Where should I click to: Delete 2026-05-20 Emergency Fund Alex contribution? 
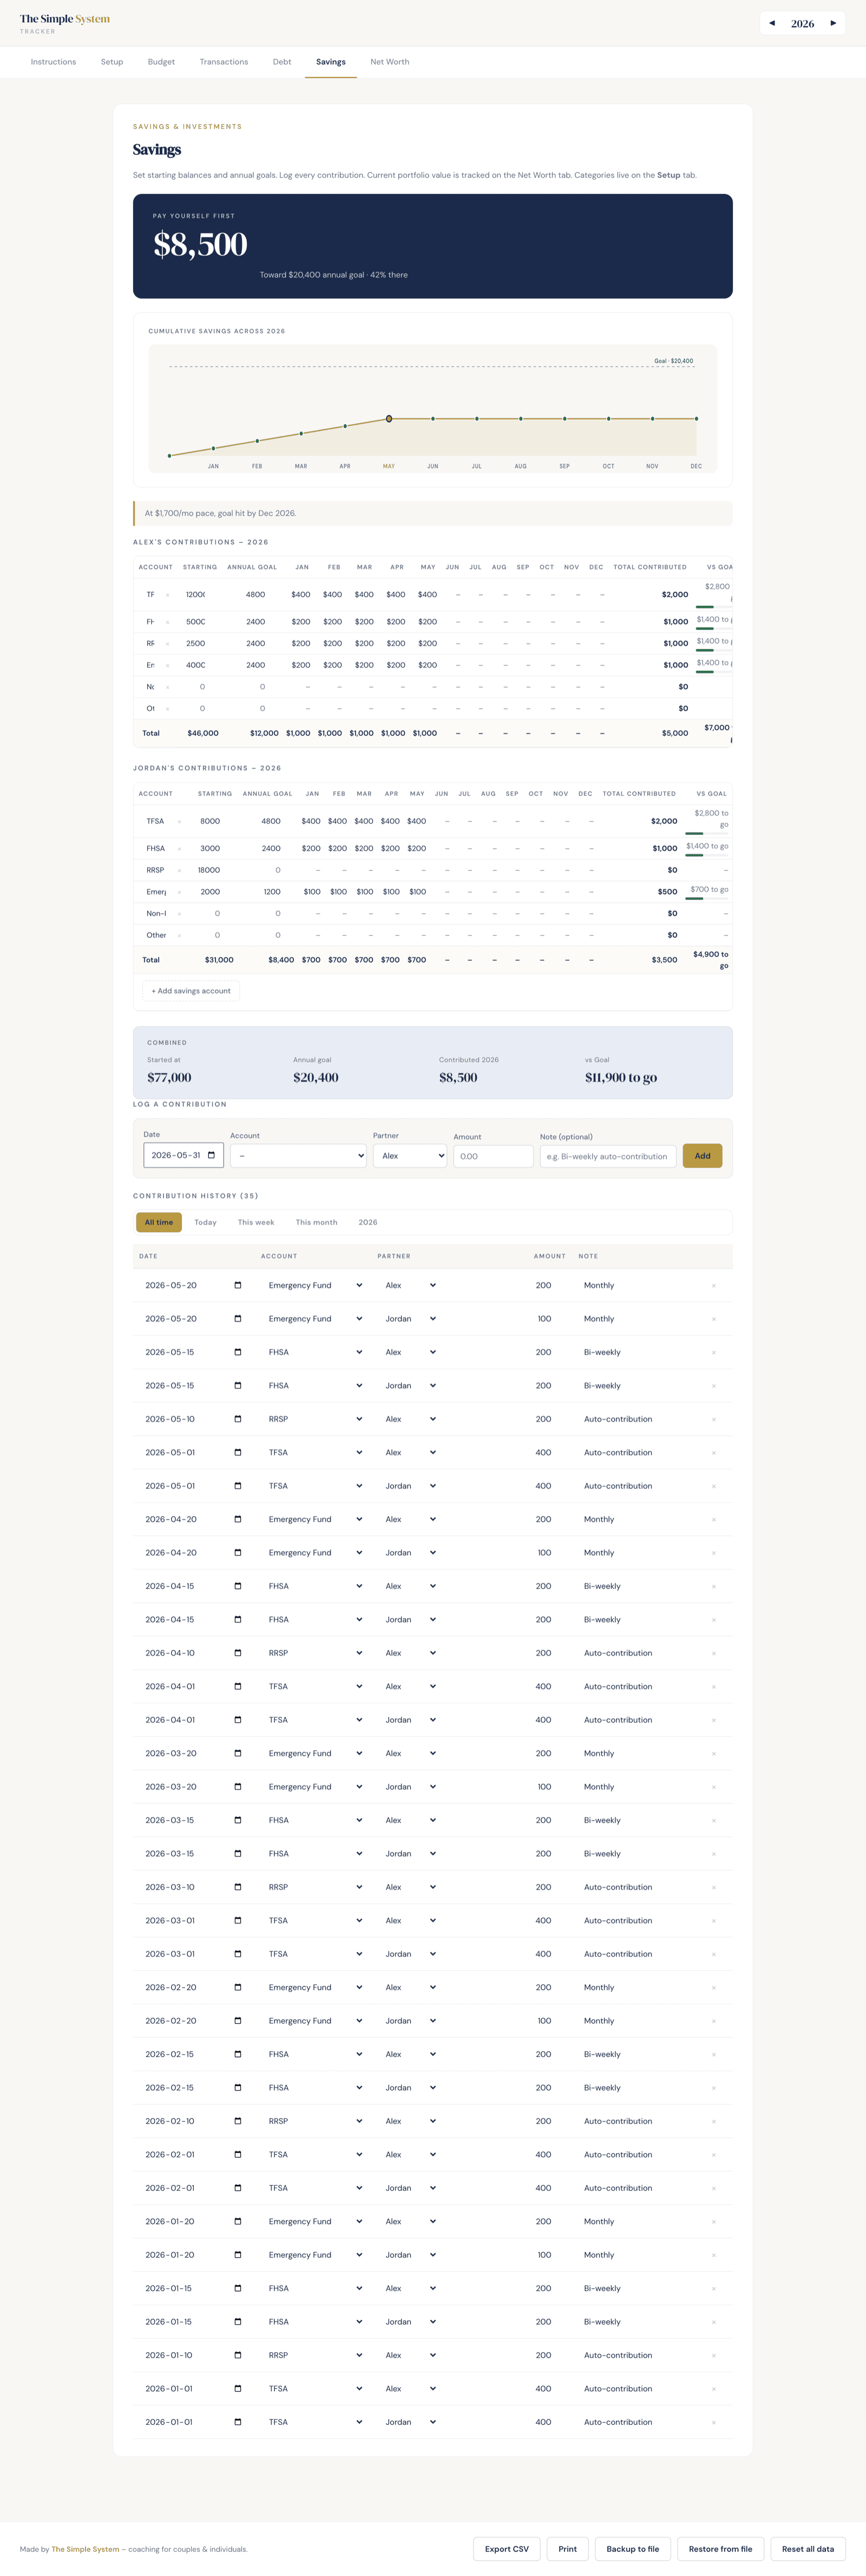click(713, 1285)
